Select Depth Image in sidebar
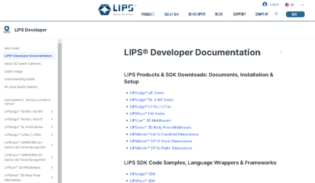This screenshot has height=183, width=315. tap(14, 71)
